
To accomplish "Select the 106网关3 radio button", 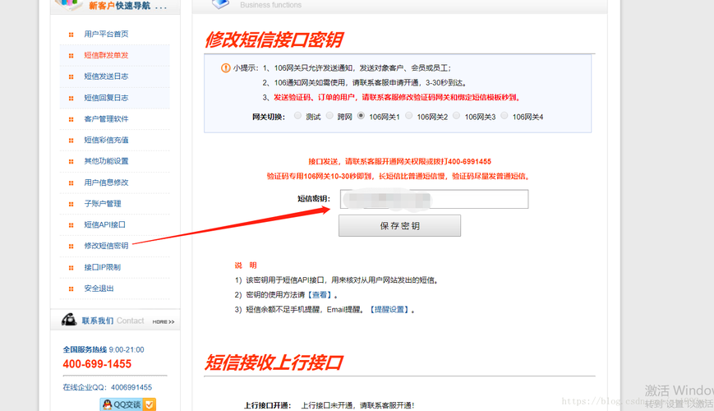I will click(x=457, y=116).
